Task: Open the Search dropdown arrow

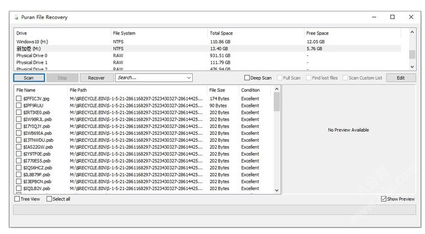Action: click(189, 78)
